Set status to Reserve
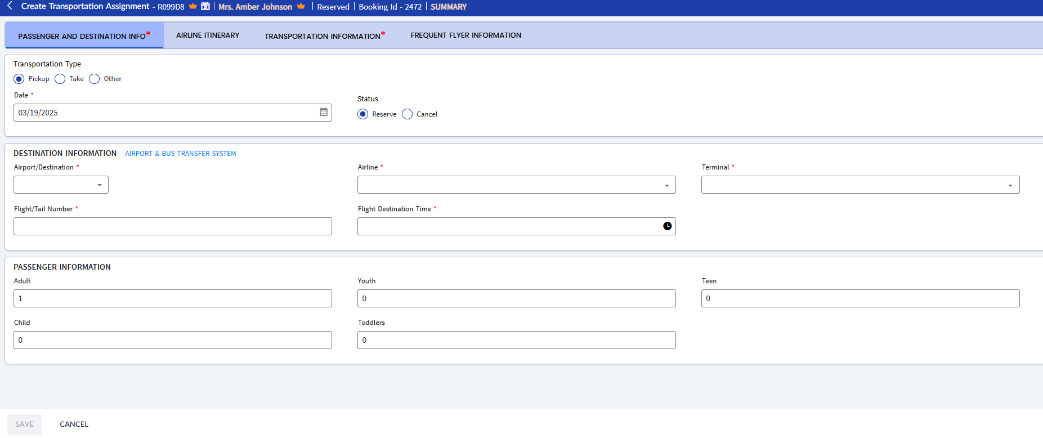Image resolution: width=1043 pixels, height=438 pixels. click(363, 114)
